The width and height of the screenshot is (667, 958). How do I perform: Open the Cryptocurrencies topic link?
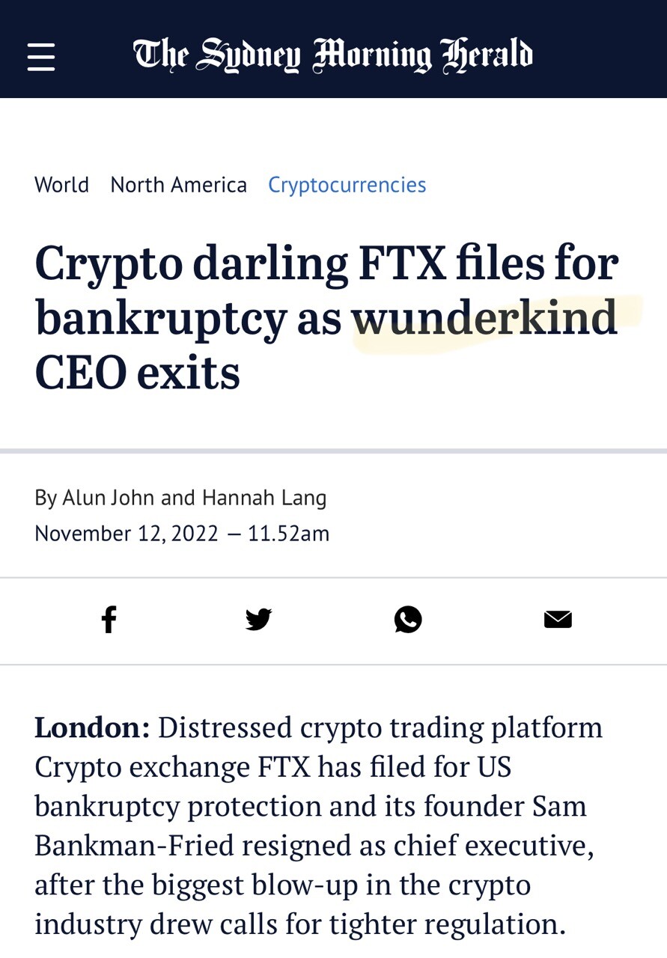[347, 185]
